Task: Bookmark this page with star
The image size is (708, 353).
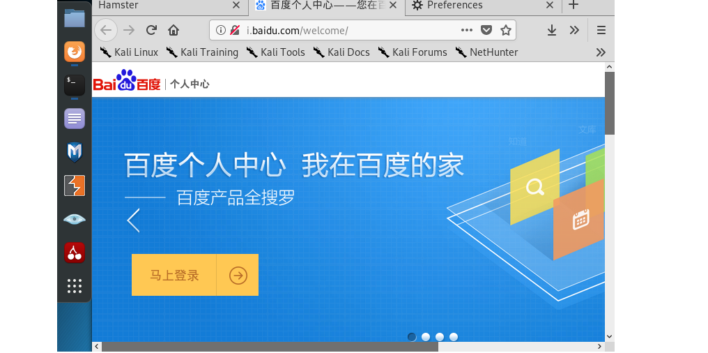Action: pos(506,30)
